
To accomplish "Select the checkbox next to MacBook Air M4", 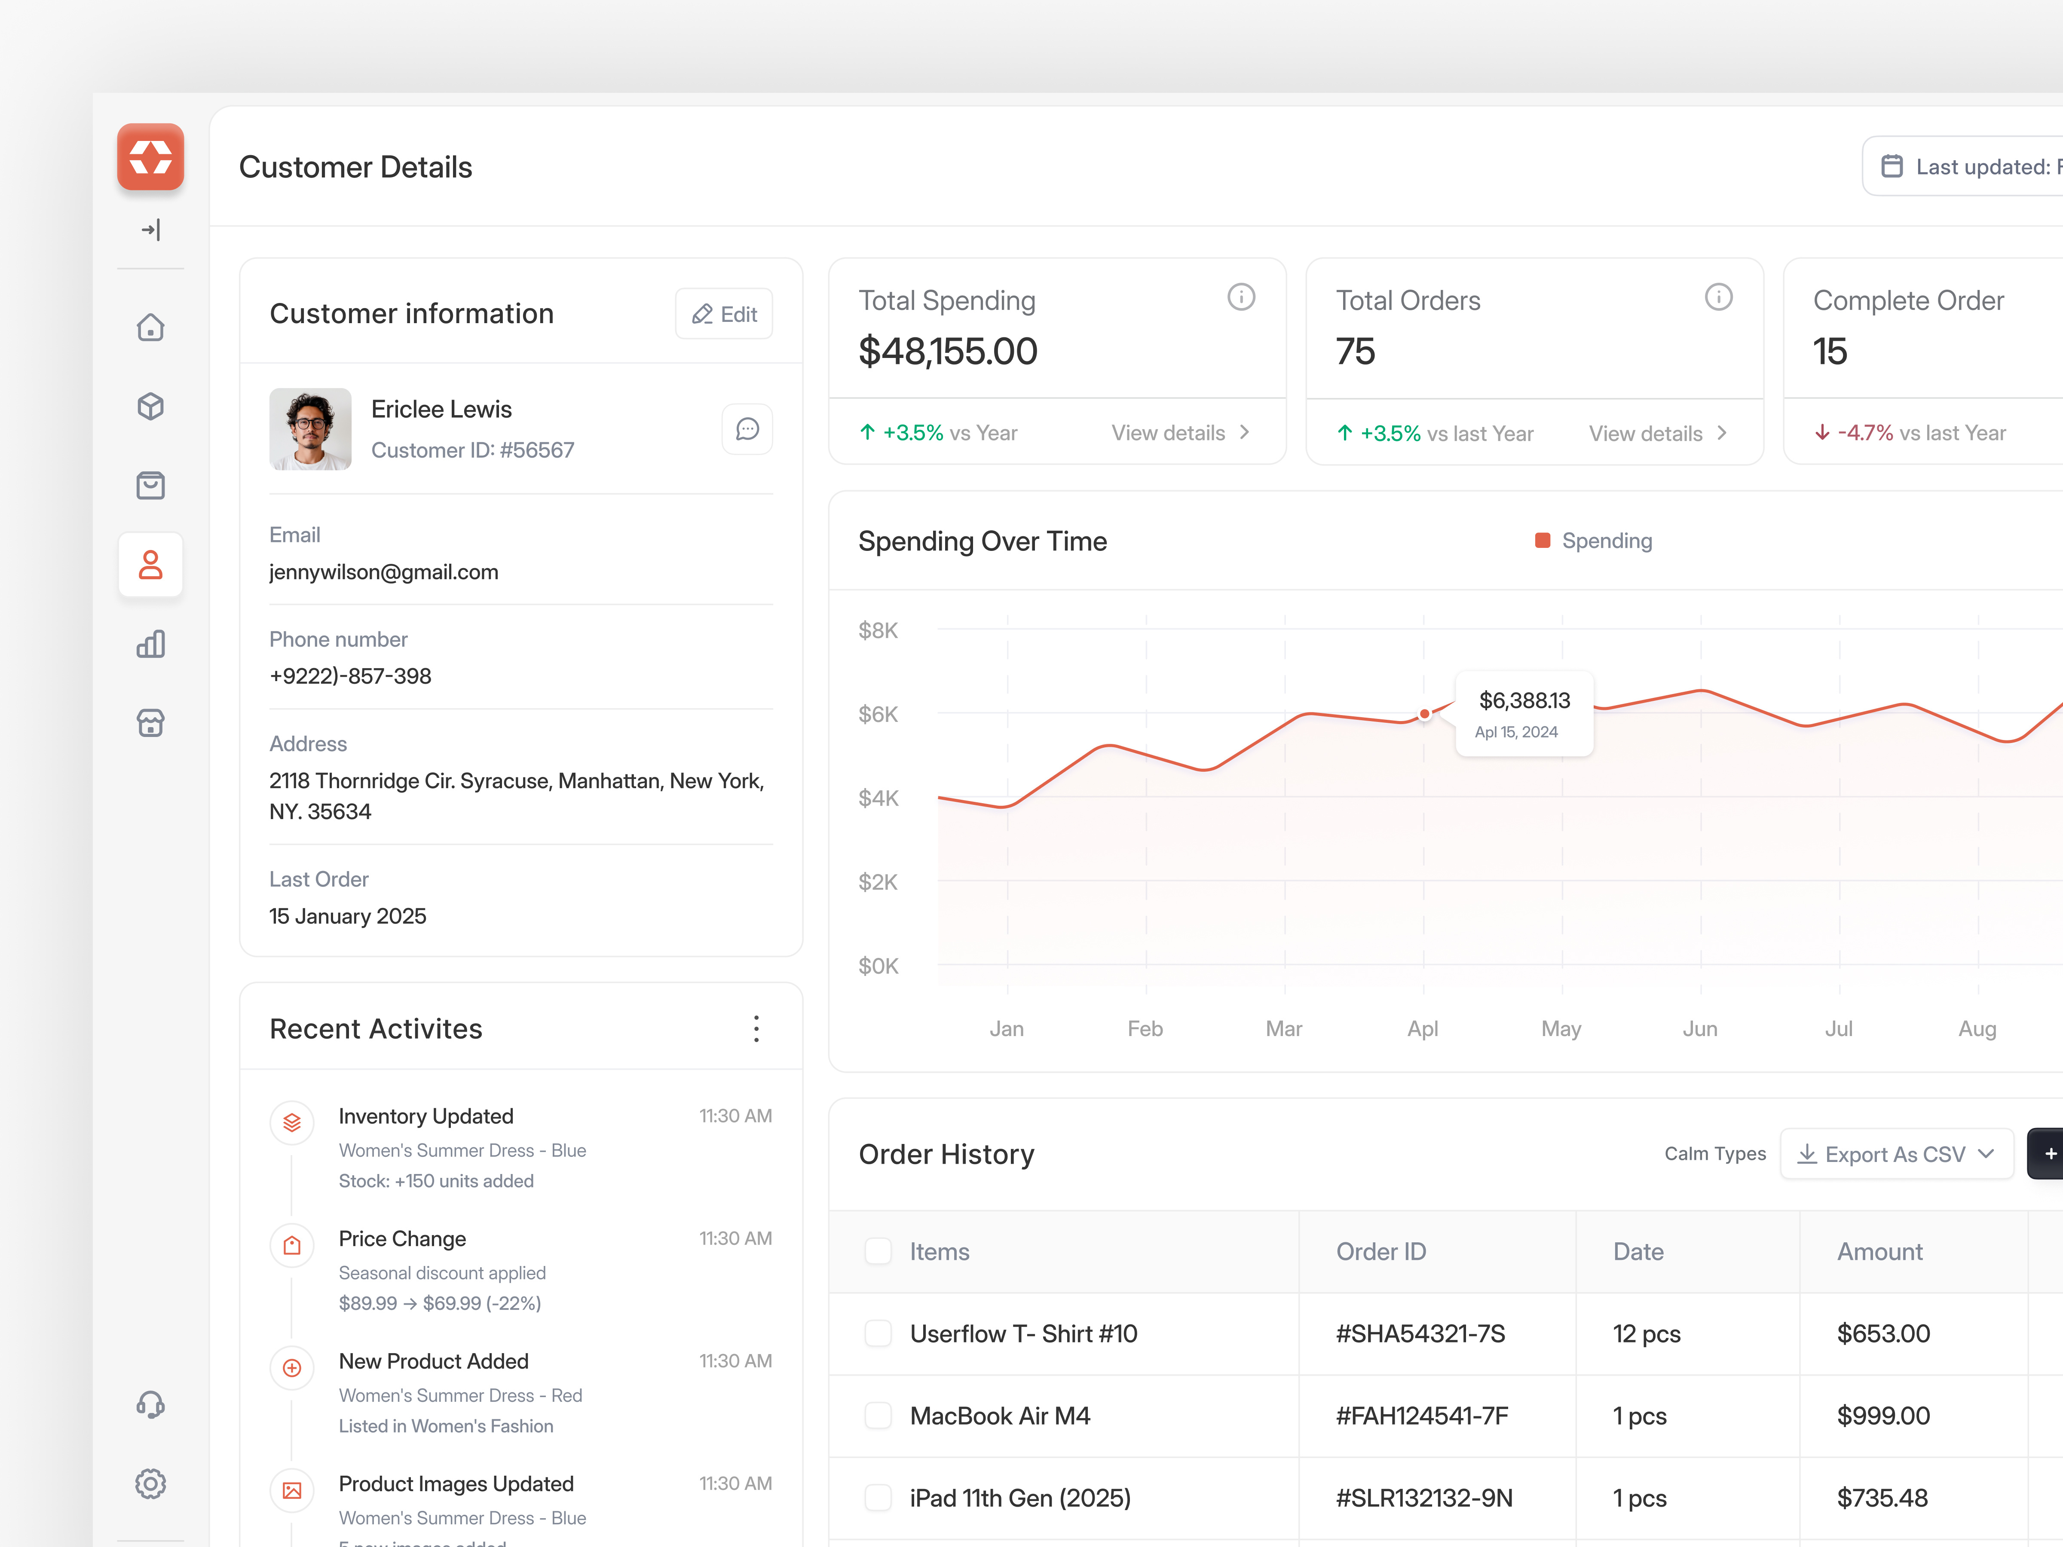I will click(x=878, y=1416).
